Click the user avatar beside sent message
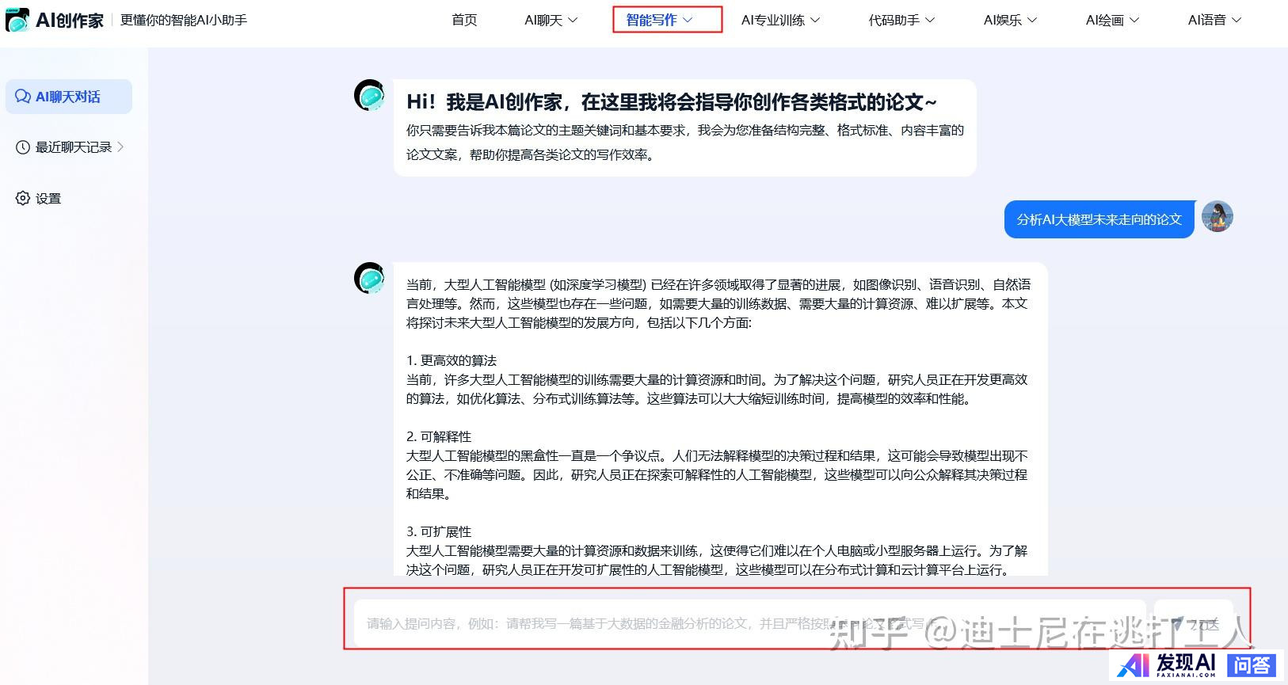This screenshot has height=685, width=1288. (x=1218, y=216)
